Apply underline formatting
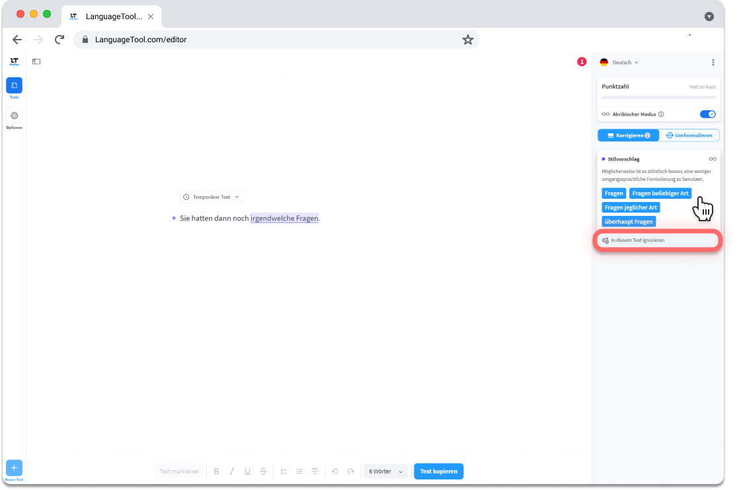The image size is (739, 490). (x=247, y=471)
